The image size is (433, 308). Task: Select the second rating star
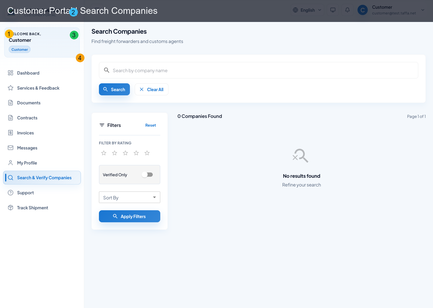[x=115, y=153]
